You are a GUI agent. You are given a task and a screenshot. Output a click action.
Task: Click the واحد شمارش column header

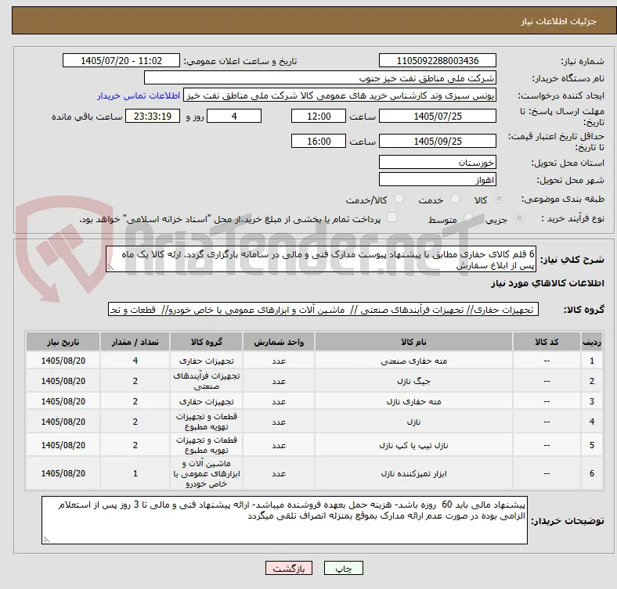tap(279, 342)
